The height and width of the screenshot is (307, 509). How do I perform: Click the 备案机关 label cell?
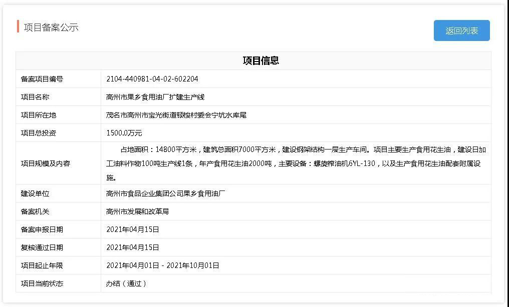[x=59, y=211]
